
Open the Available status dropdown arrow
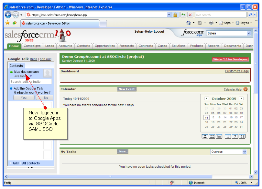tap(31, 76)
